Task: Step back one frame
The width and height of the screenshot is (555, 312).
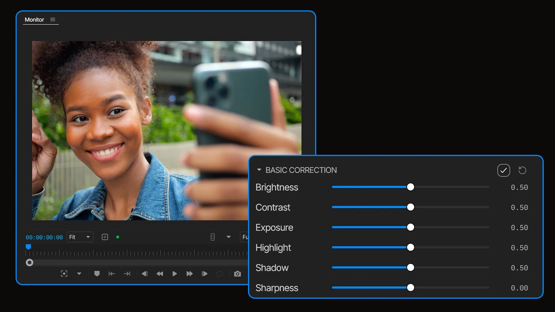Action: pyautogui.click(x=145, y=274)
